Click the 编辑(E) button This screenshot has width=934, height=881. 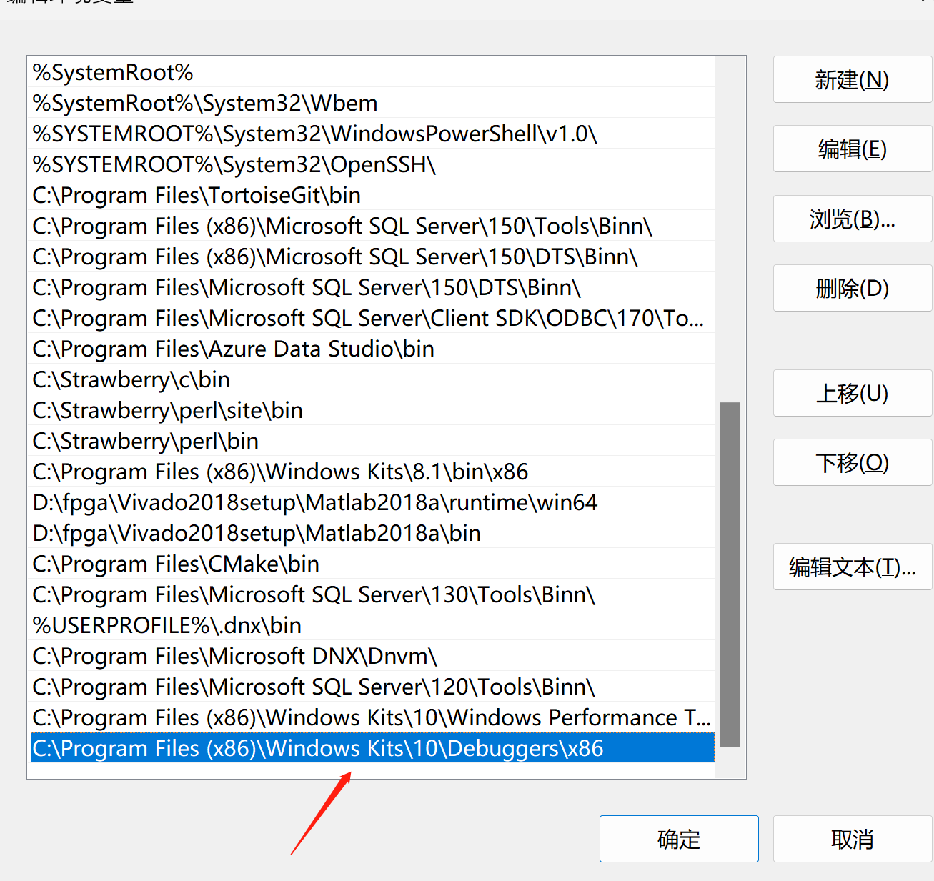coord(853,149)
